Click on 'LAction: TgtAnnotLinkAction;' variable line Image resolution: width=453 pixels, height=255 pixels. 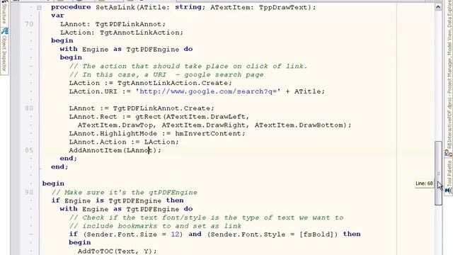[122, 33]
